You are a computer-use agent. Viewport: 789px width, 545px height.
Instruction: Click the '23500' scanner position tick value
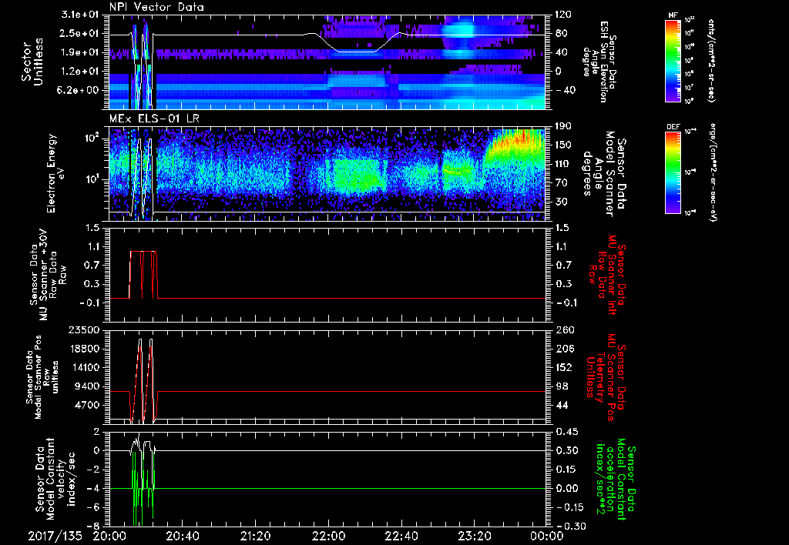click(83, 329)
